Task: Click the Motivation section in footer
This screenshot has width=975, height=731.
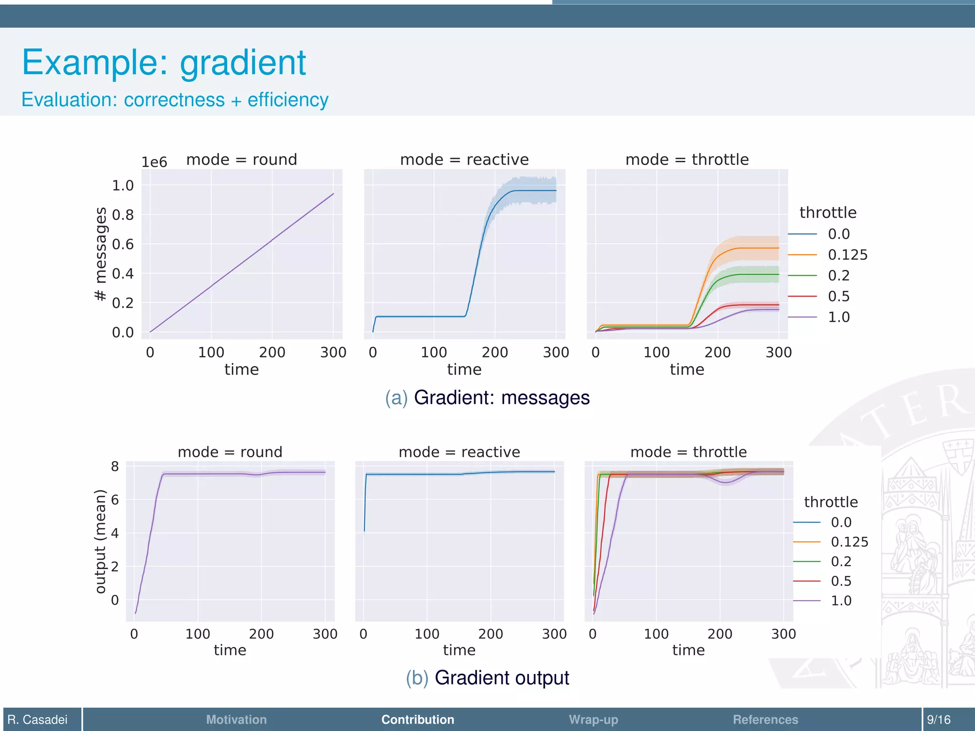Action: click(x=236, y=720)
